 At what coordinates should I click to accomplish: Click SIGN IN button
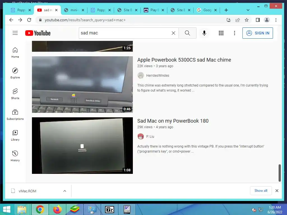coord(258,33)
